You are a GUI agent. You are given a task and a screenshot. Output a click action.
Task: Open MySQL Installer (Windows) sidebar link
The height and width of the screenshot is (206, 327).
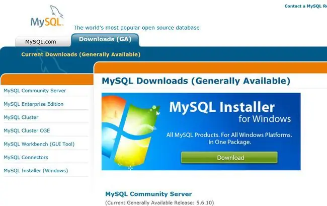click(36, 171)
